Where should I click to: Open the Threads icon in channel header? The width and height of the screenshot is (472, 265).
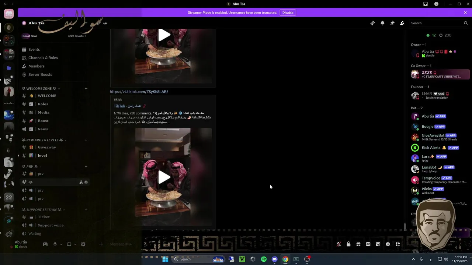pyautogui.click(x=372, y=23)
